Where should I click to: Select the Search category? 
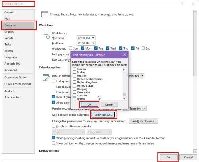pos(18,51)
